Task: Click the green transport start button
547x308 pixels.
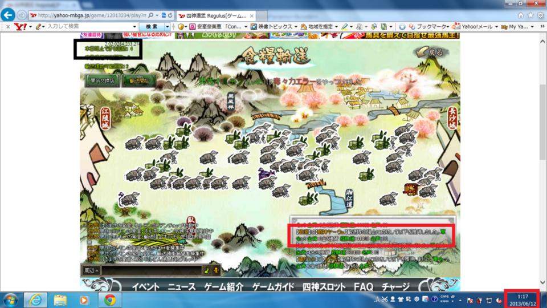Action: tap(139, 80)
